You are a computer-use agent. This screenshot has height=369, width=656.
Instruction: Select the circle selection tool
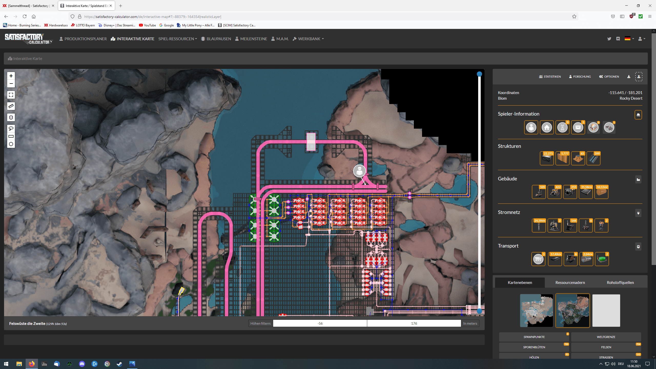11,144
